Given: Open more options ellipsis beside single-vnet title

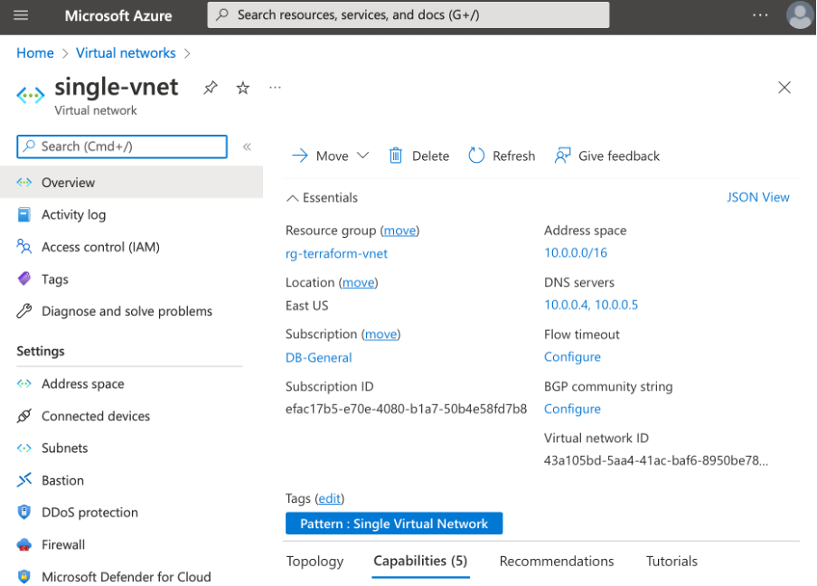Looking at the screenshot, I should click(275, 88).
